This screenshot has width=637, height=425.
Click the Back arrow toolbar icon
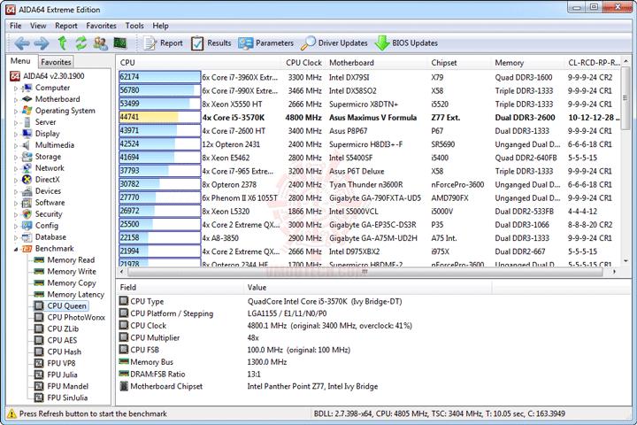[22, 43]
